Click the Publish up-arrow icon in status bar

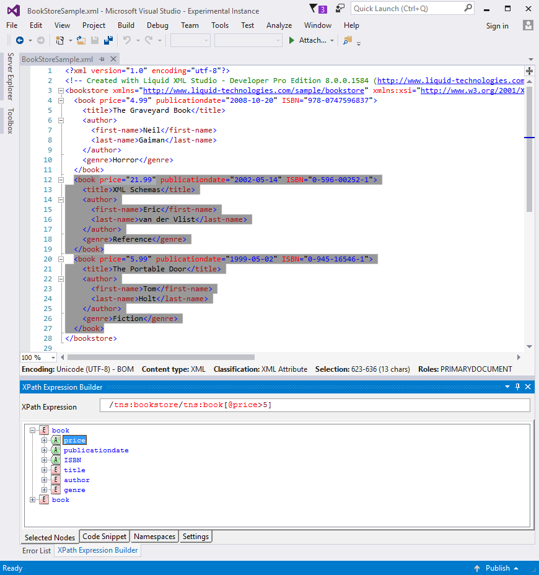click(x=477, y=568)
